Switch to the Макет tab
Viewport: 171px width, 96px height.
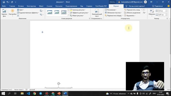tap(41, 6)
